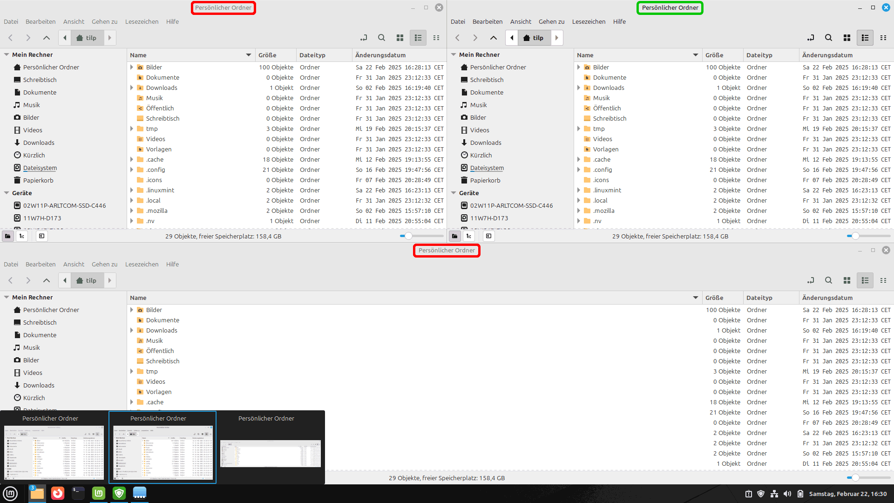Toggle list view in top-left window
Image resolution: width=894 pixels, height=503 pixels.
tap(418, 38)
